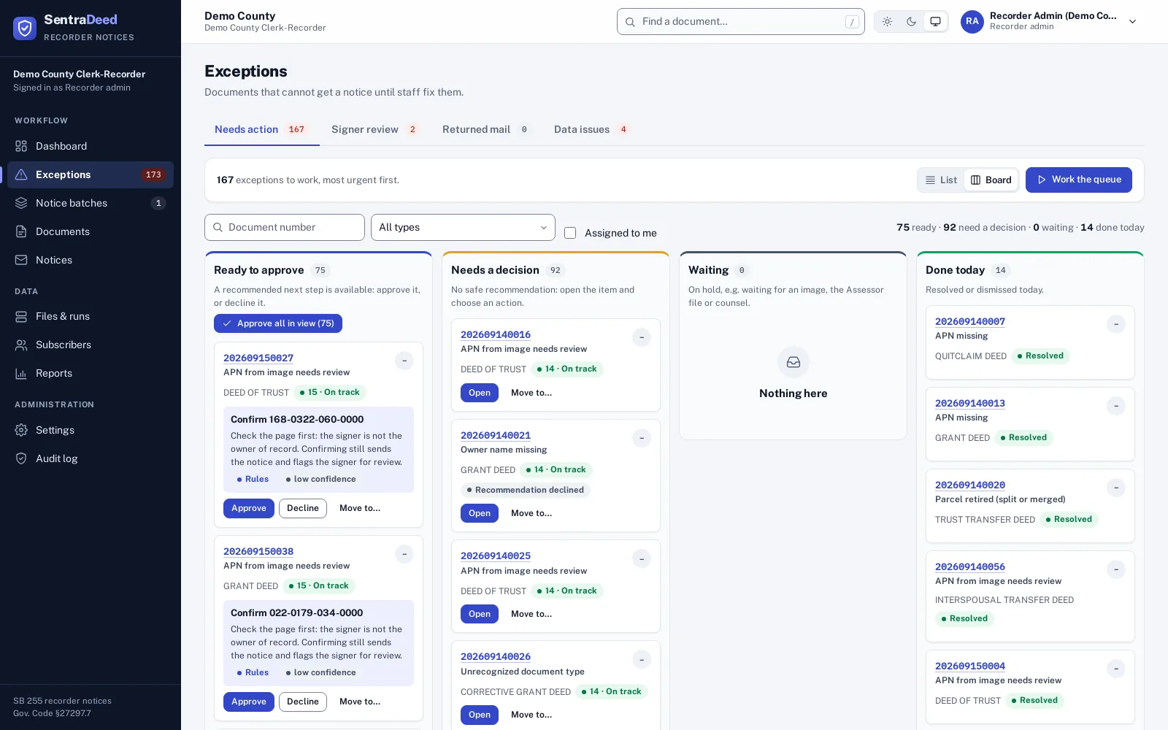Click the SentraDeed shield logo
Viewport: 1168px width, 730px height.
(x=25, y=28)
